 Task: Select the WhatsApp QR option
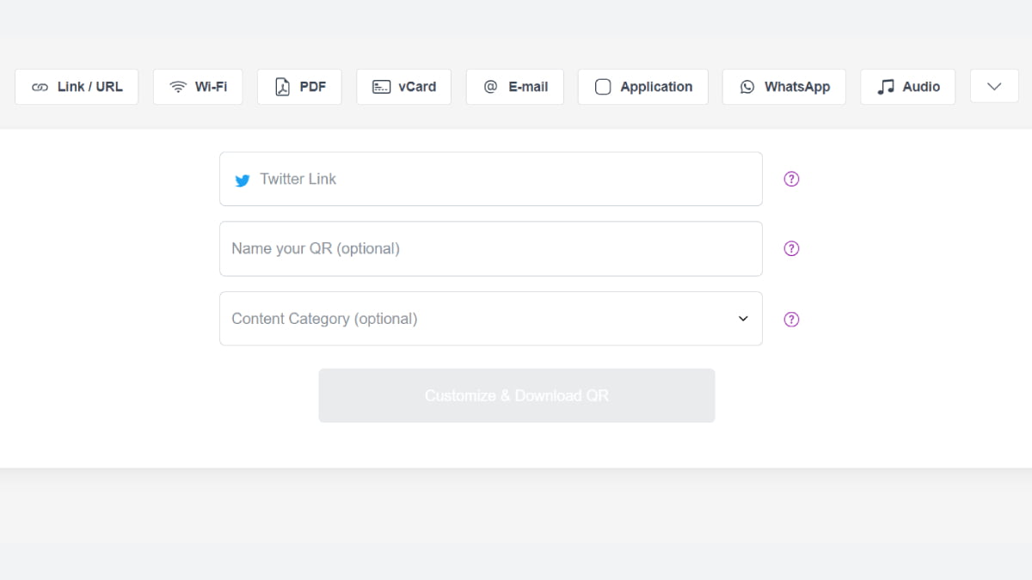click(783, 87)
